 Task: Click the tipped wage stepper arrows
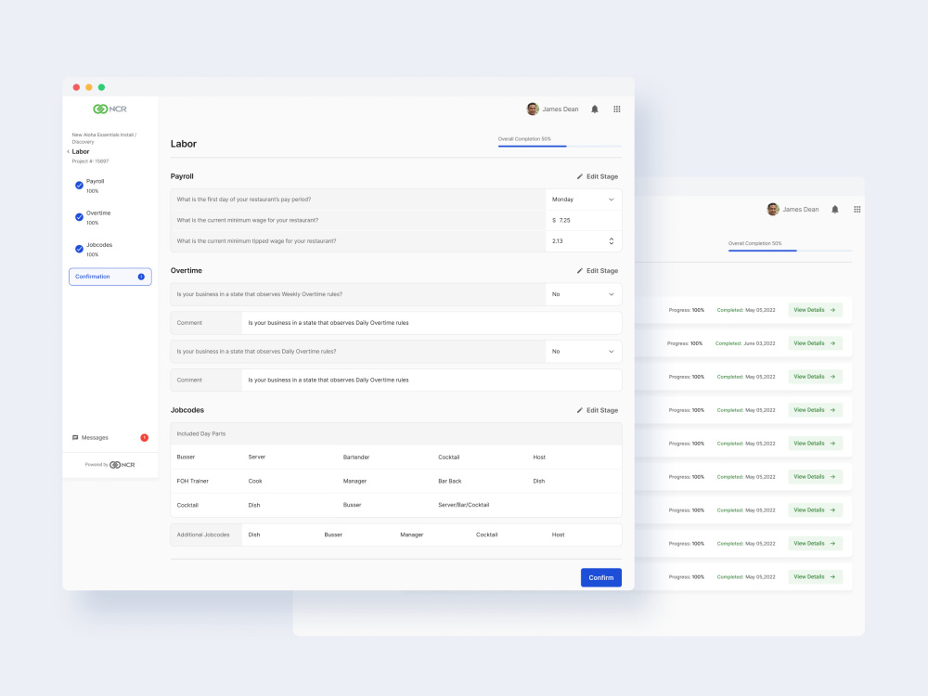(612, 241)
